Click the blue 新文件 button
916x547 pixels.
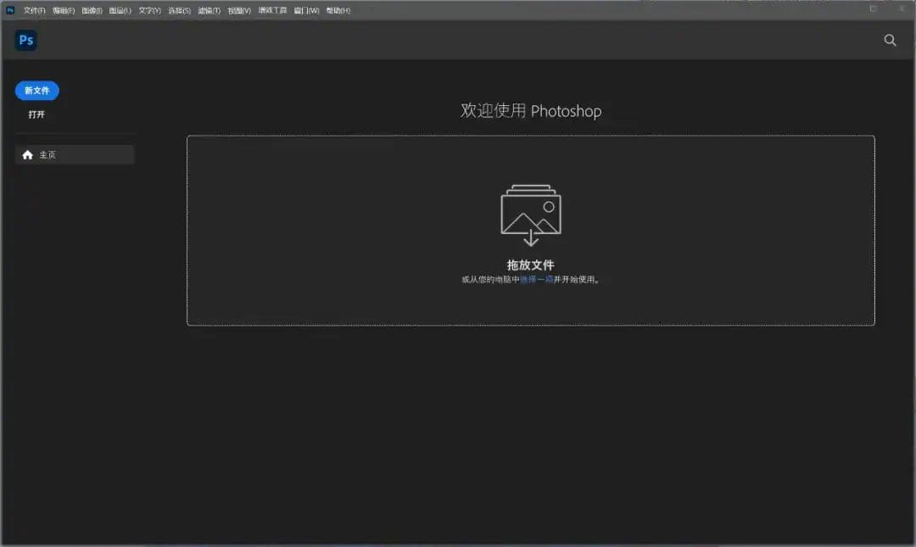pos(36,90)
